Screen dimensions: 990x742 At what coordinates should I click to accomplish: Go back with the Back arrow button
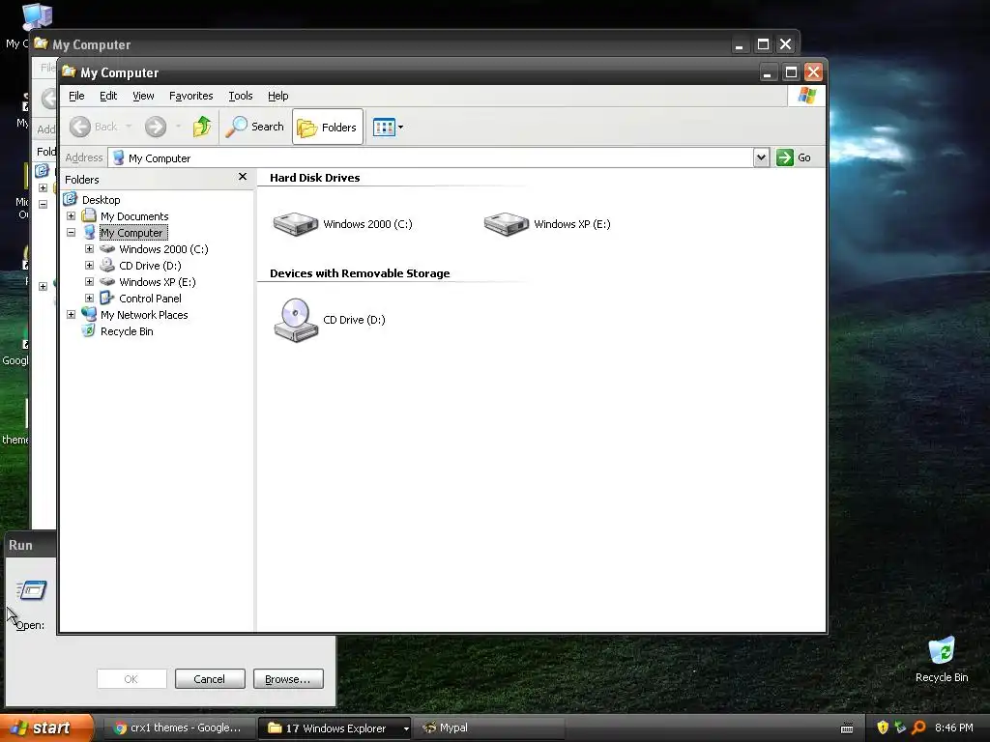(94, 127)
